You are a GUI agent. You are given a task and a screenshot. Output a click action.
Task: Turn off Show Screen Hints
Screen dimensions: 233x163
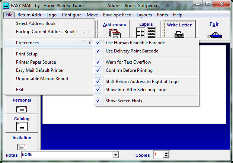pyautogui.click(x=146, y=101)
